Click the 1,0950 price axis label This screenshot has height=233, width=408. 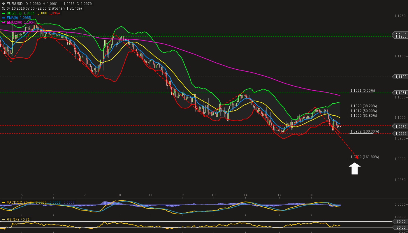(400, 138)
